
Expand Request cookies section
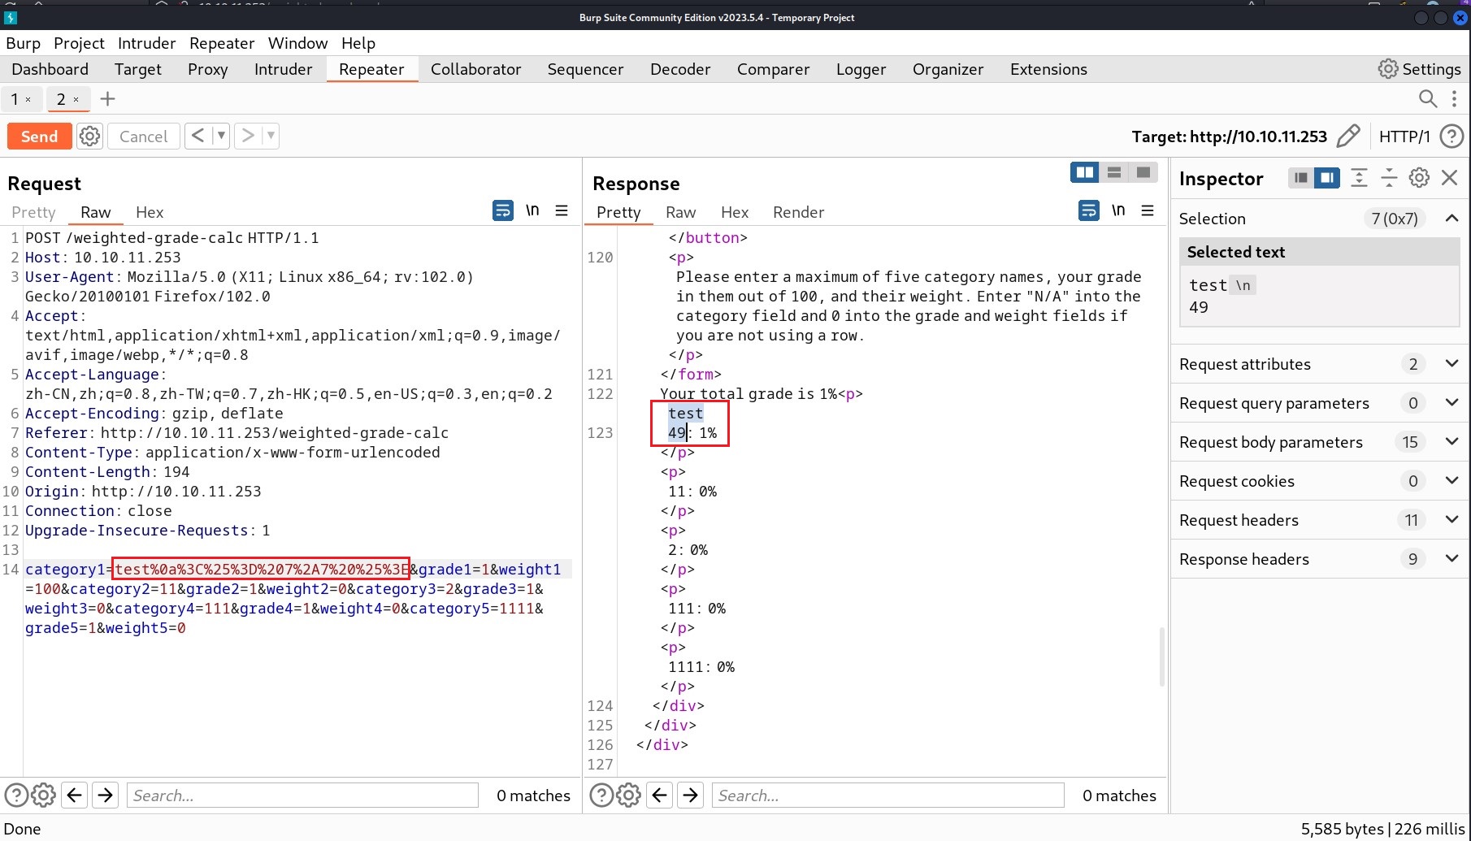1451,481
